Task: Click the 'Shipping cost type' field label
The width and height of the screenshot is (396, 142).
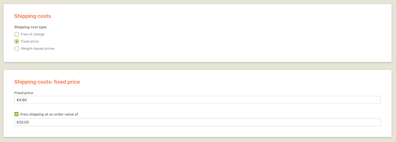Action: click(30, 27)
